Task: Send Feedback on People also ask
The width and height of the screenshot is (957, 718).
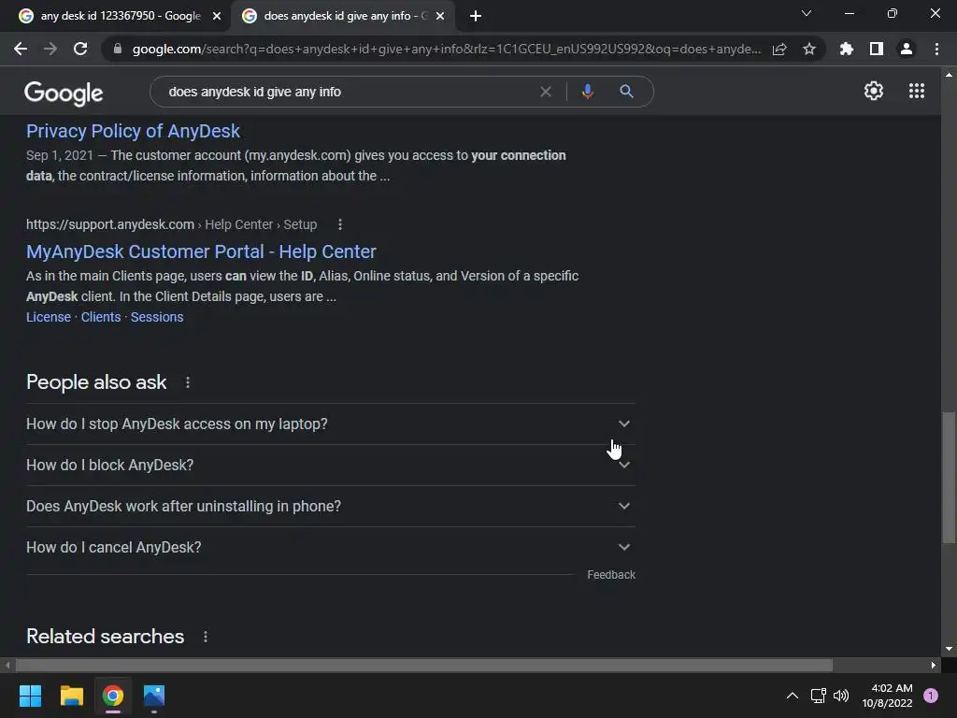Action: tap(611, 575)
